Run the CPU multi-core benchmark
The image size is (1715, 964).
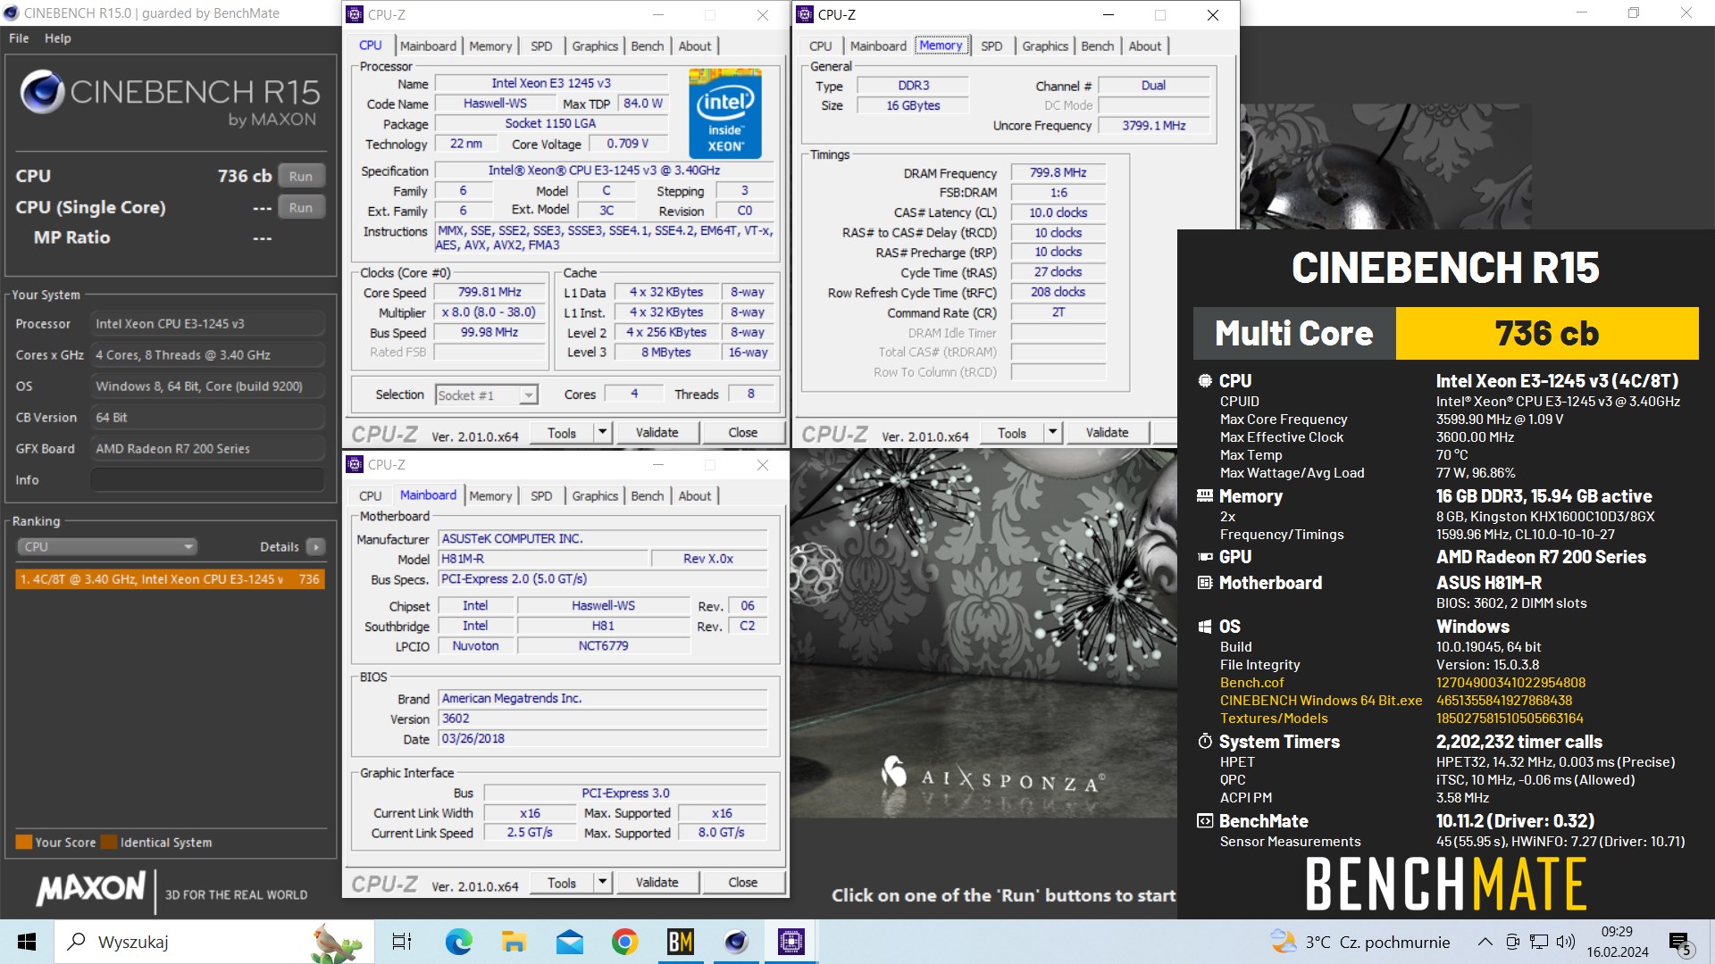(x=301, y=176)
